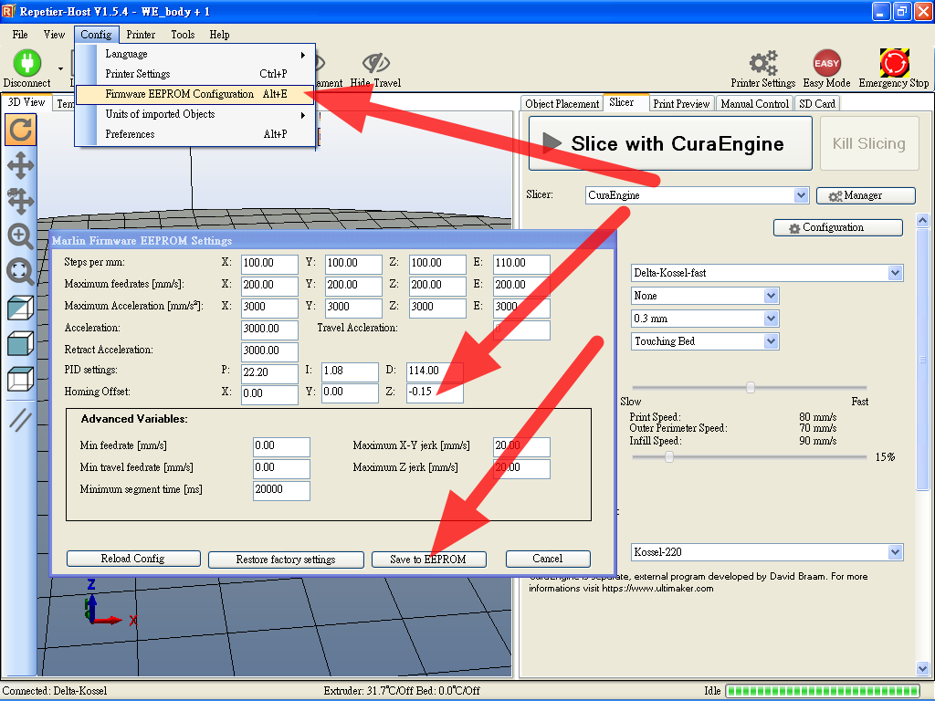Switch to the 3D View tab
The image size is (935, 701).
[26, 102]
